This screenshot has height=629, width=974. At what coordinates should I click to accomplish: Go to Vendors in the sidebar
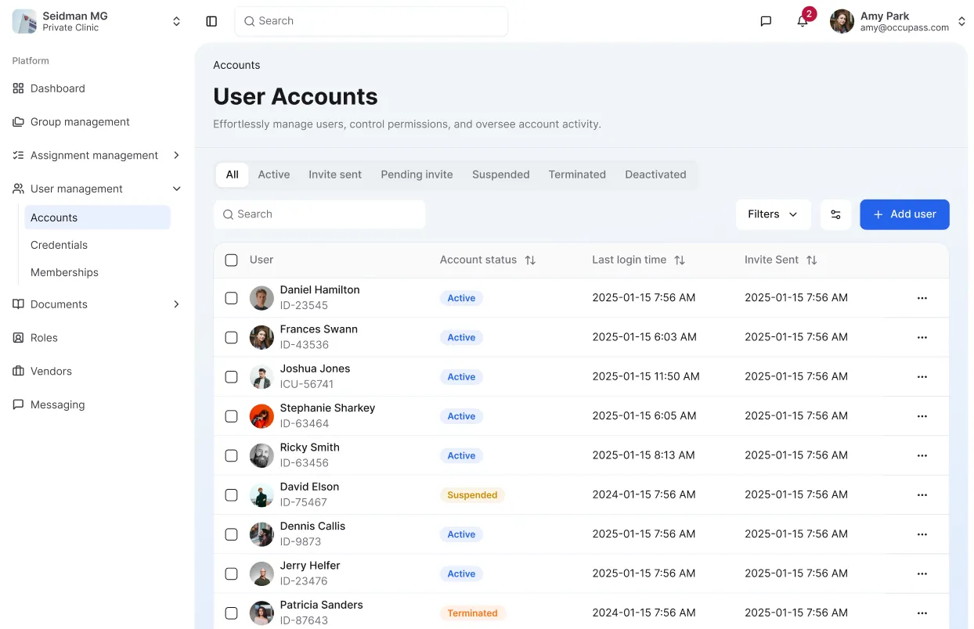click(x=51, y=372)
